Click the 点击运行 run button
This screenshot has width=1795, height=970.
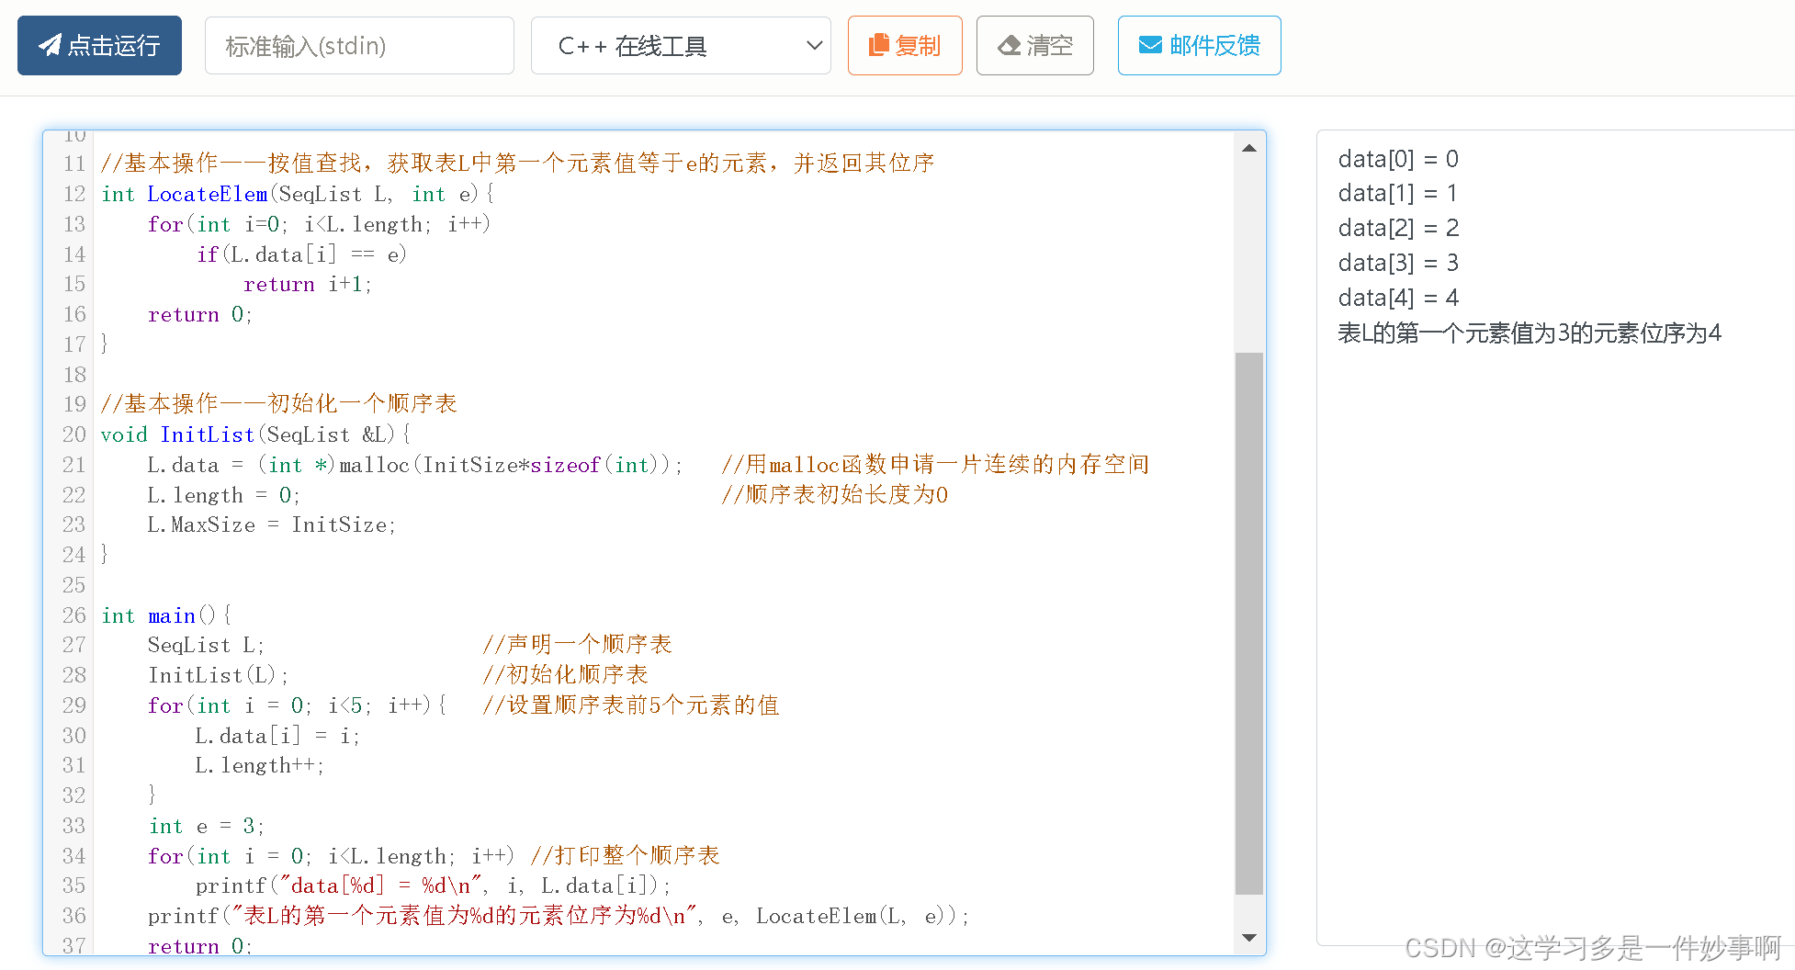click(99, 45)
